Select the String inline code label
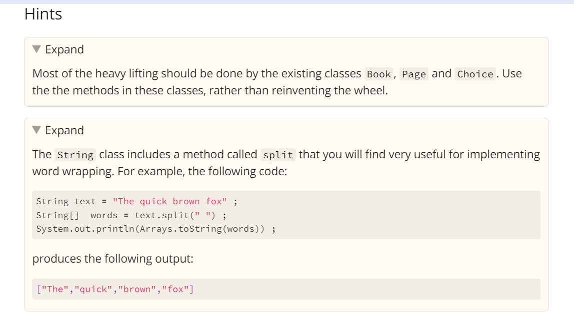574x312 pixels. 75,155
